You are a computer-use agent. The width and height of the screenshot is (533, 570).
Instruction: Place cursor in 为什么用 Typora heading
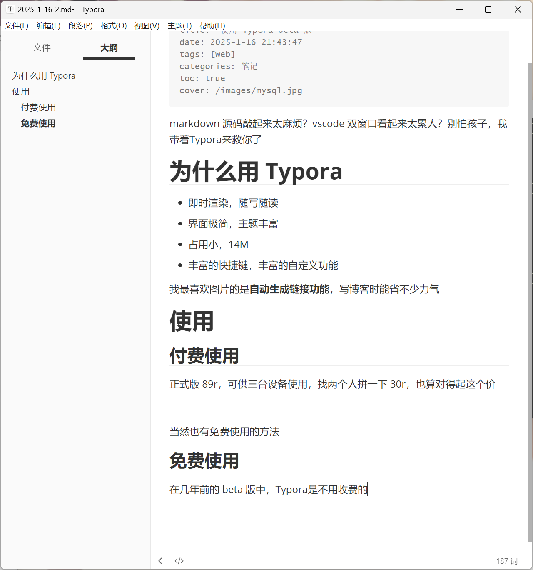[x=256, y=171]
